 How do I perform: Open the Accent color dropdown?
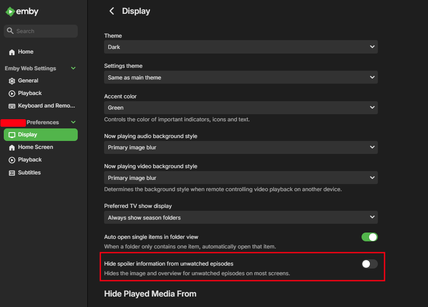(x=241, y=107)
